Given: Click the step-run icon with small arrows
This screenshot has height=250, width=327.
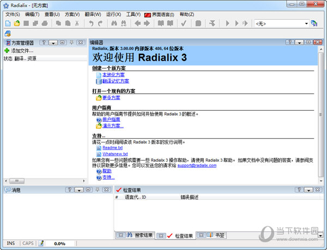Looking at the screenshot, I should (245, 23).
